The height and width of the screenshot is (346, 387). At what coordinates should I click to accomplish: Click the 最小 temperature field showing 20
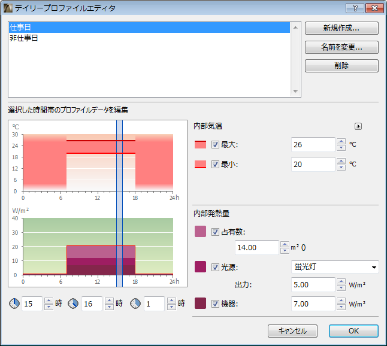coord(313,164)
